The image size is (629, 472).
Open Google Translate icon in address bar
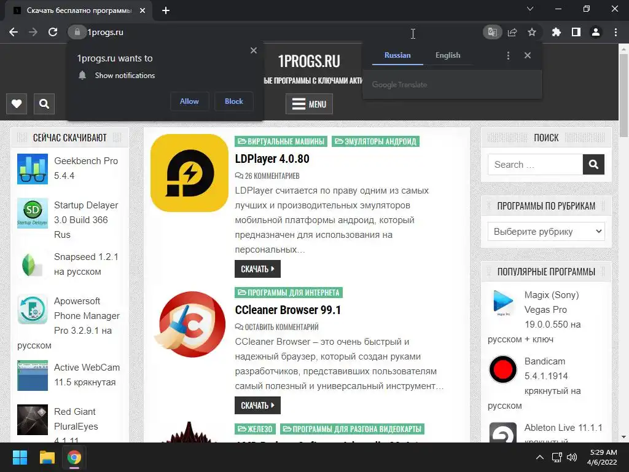point(492,32)
